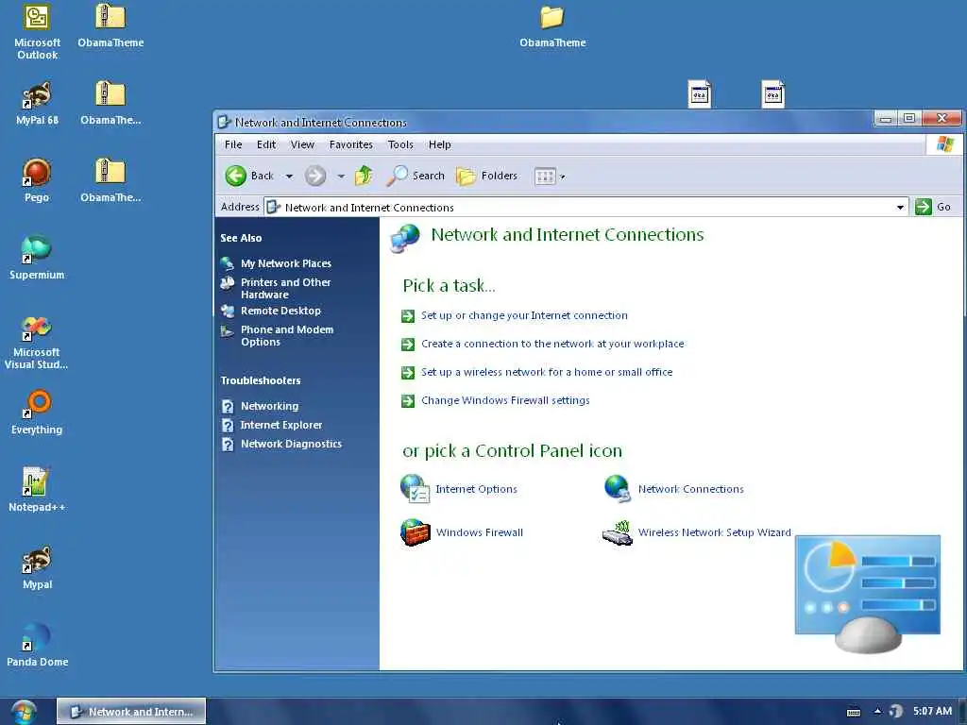The height and width of the screenshot is (725, 967).
Task: Open My Network Places link
Action: coord(285,263)
